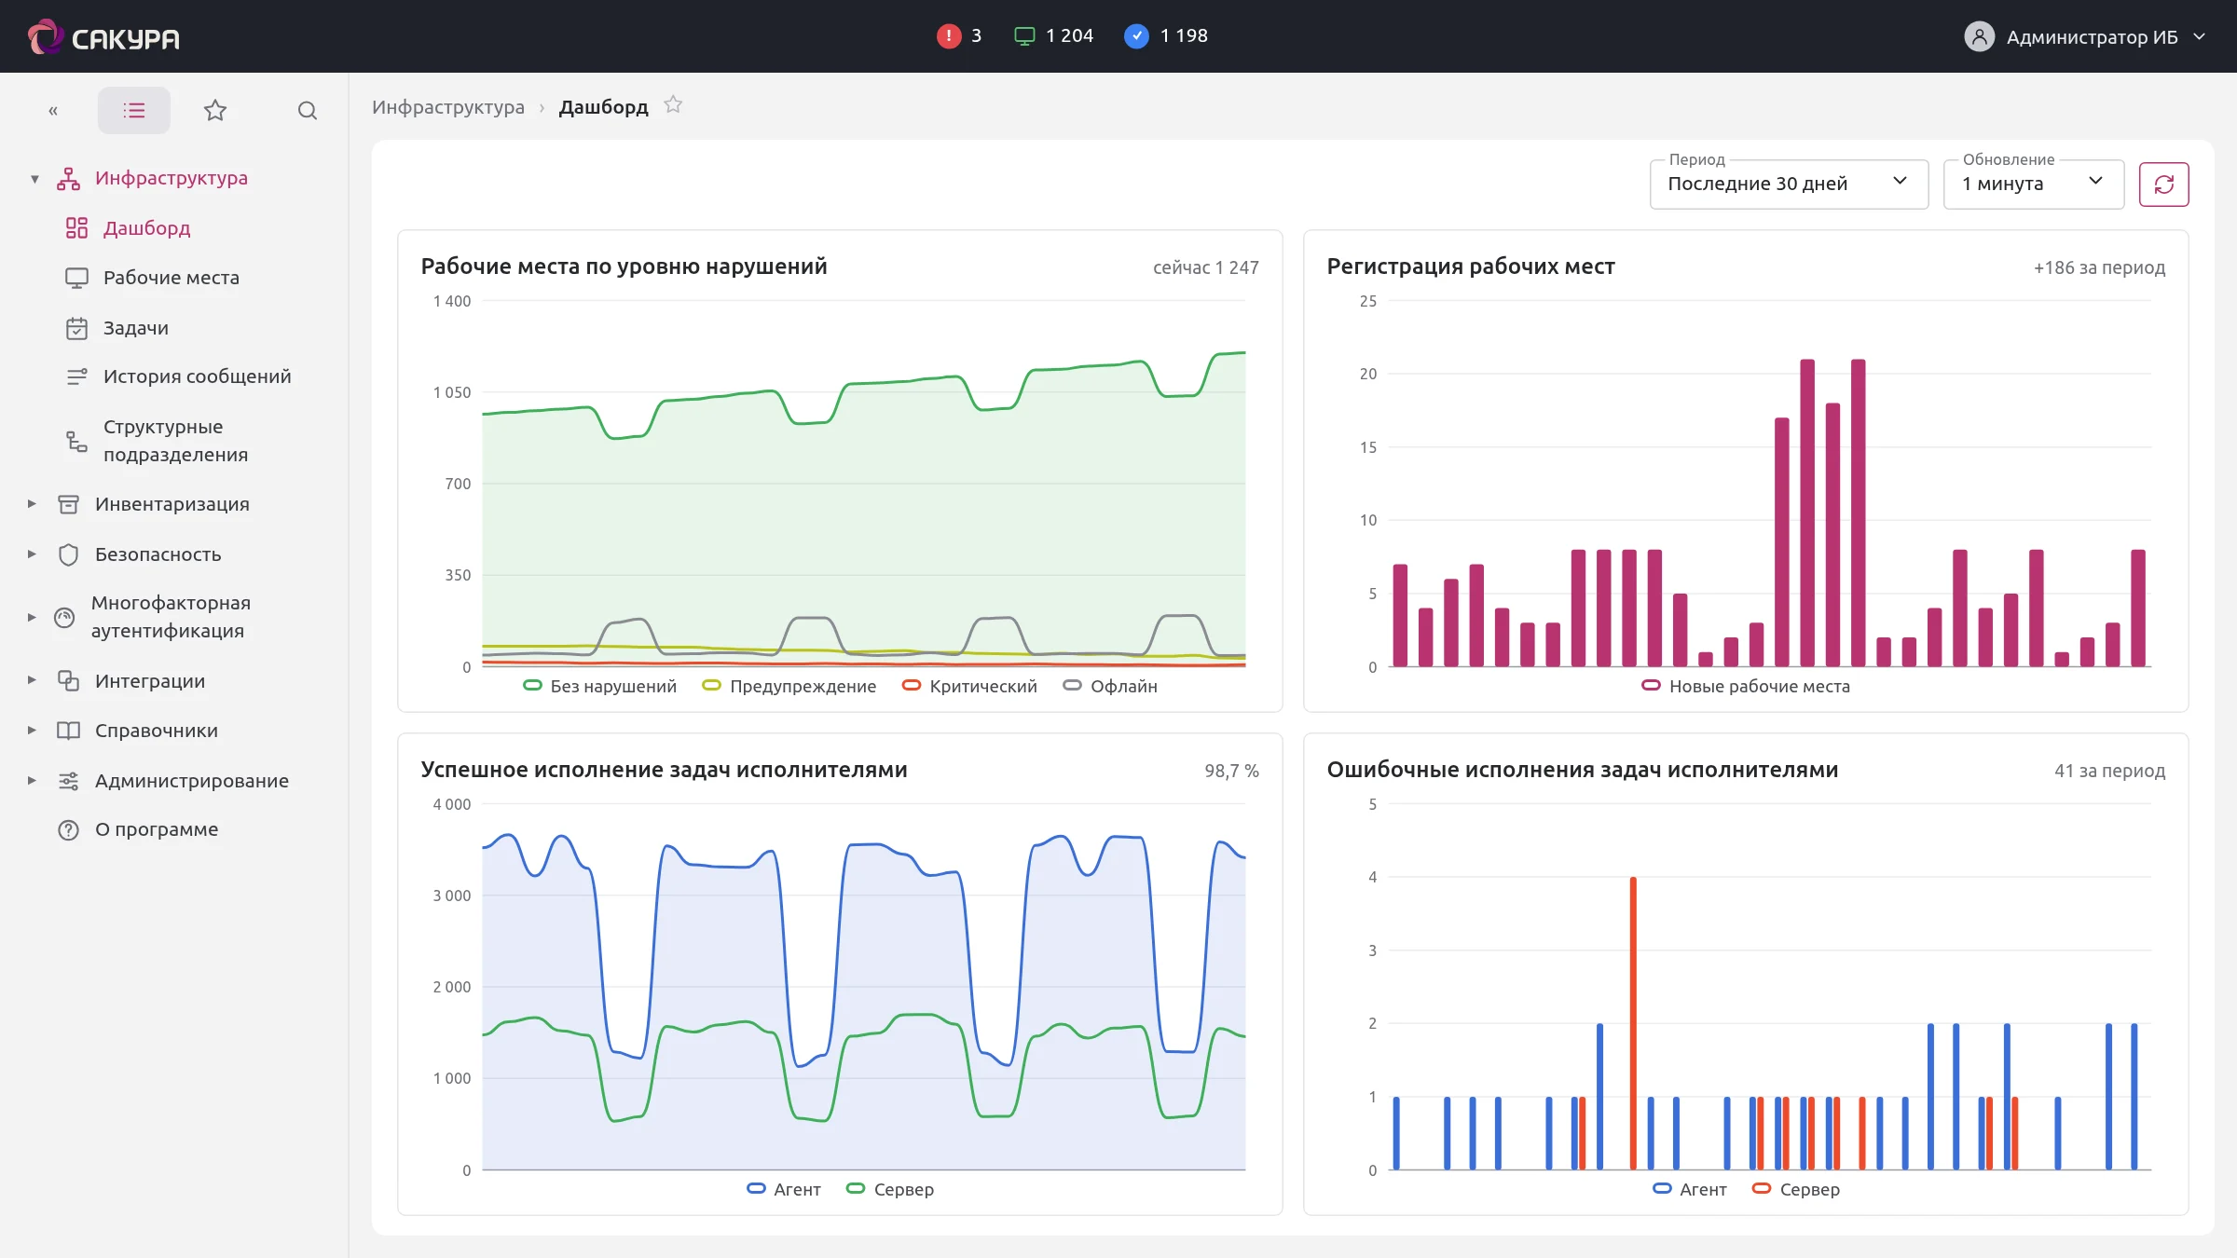This screenshot has width=2237, height=1258.
Task: Open Дашборд in the sidebar
Action: [146, 228]
